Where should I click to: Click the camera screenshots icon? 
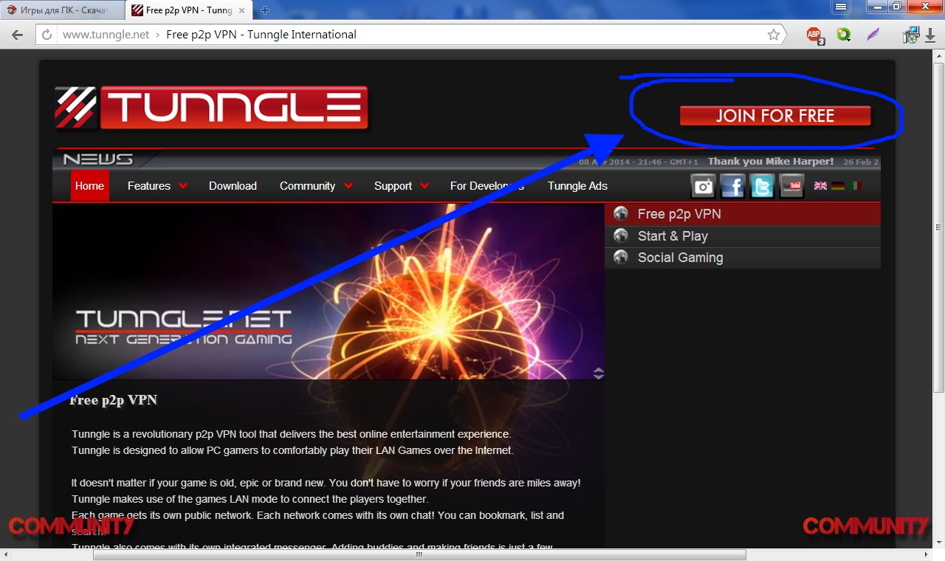(704, 186)
